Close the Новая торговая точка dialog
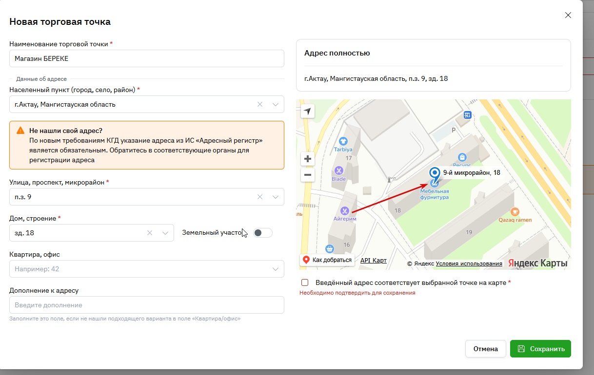 click(568, 15)
